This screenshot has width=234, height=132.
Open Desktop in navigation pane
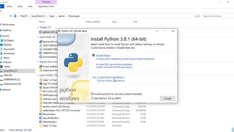pyautogui.click(x=7, y=45)
